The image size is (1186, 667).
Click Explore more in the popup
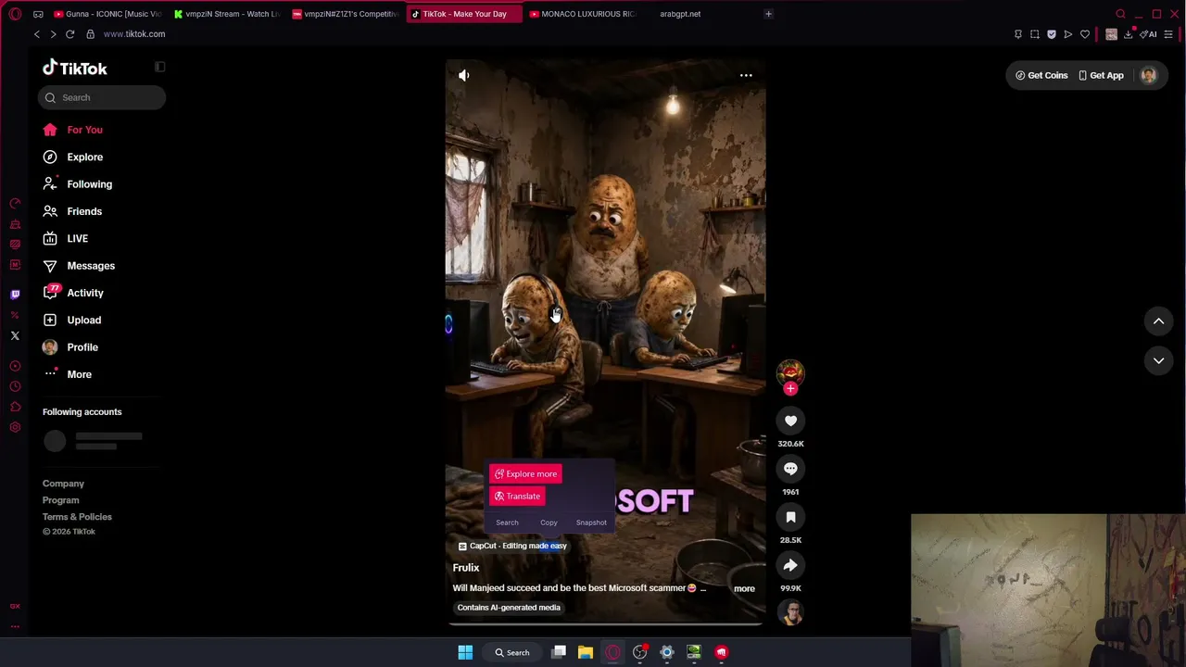(525, 474)
